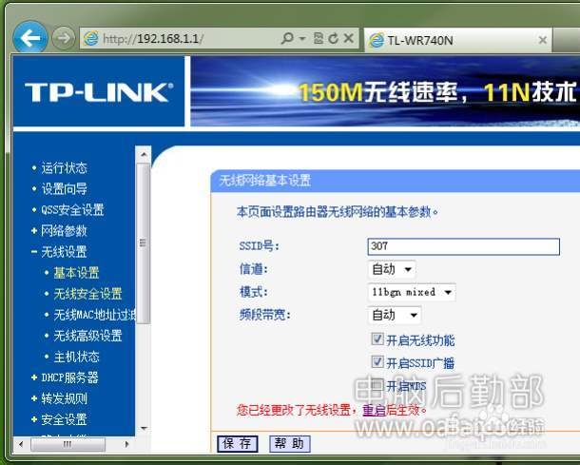
Task: Click the SSID号 input field showing 307
Action: pos(463,246)
